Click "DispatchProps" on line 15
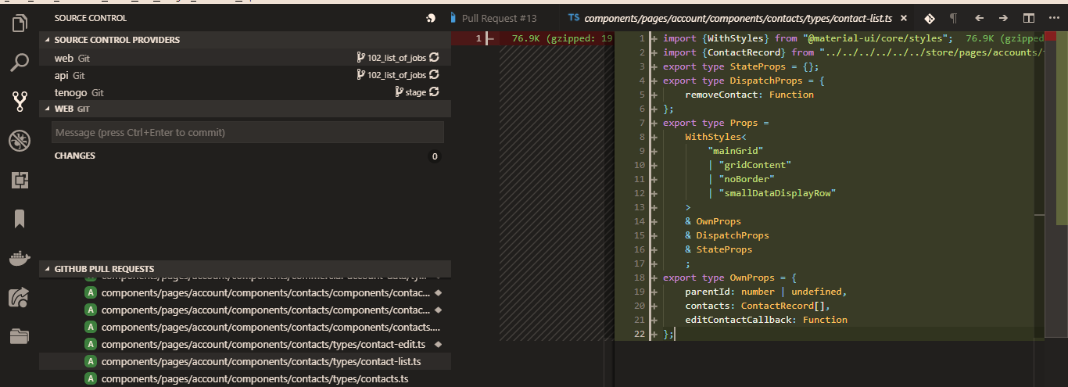 point(733,235)
